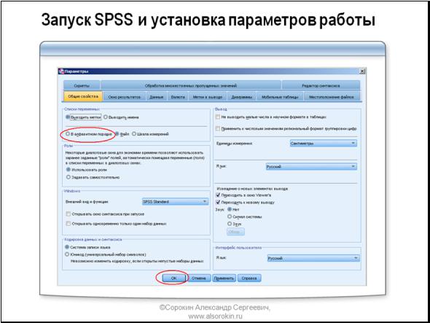The width and height of the screenshot is (430, 323).
Task: Close the Параметры dialog with X
Action: point(362,71)
